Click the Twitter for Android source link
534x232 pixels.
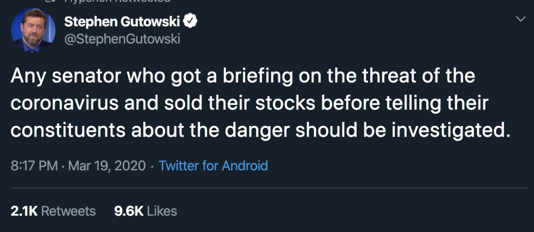coord(213,166)
